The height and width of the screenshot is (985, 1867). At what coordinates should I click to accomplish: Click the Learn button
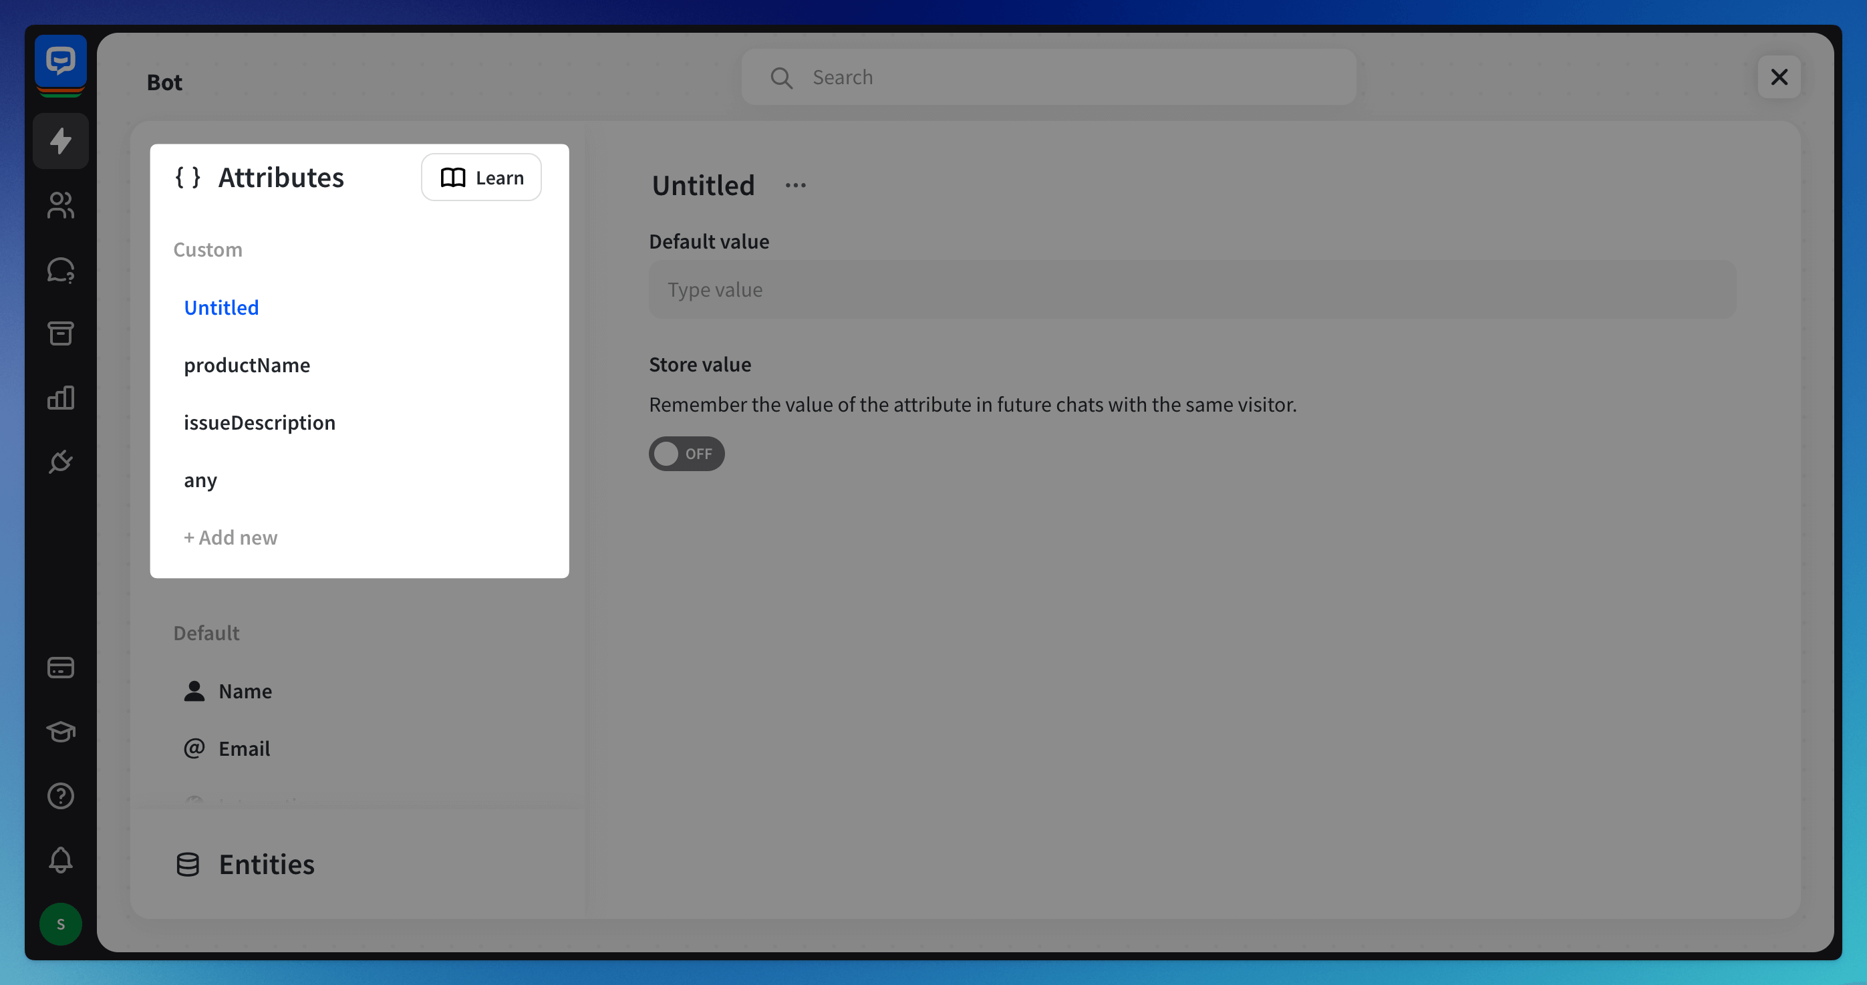tap(481, 178)
